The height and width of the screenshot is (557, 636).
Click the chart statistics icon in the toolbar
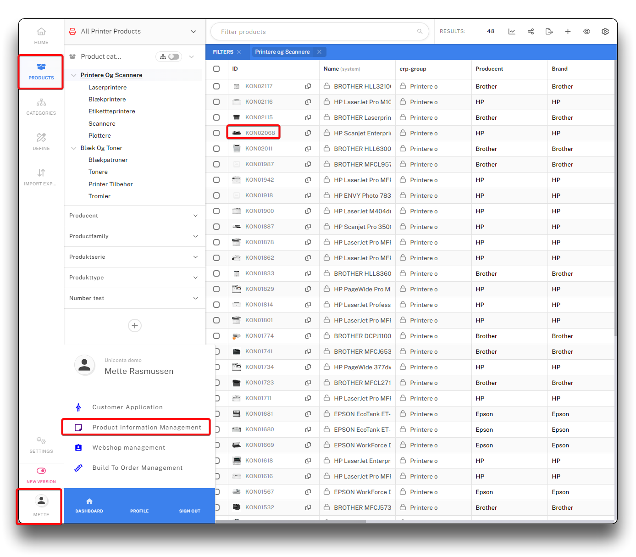point(512,32)
